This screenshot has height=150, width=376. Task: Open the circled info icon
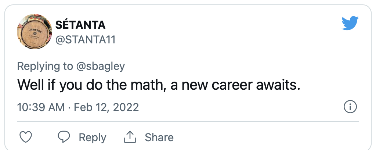[350, 107]
